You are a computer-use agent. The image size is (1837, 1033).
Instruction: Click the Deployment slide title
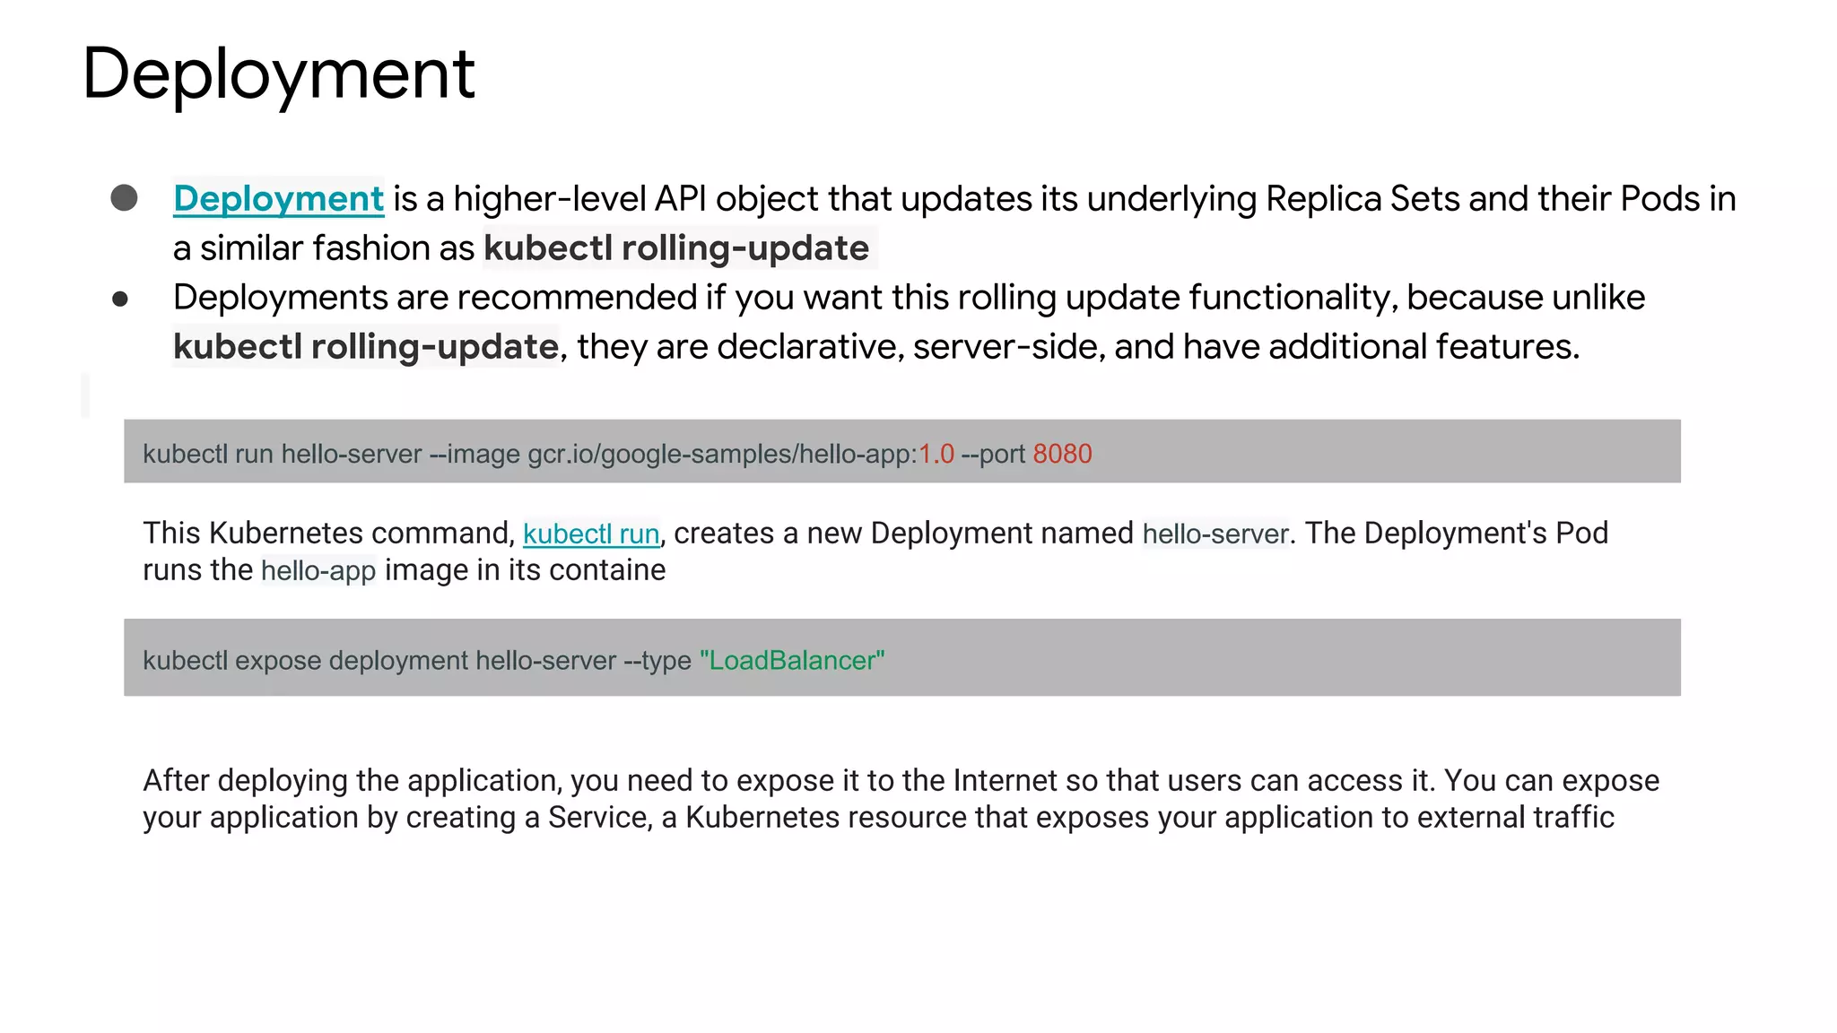(x=278, y=74)
